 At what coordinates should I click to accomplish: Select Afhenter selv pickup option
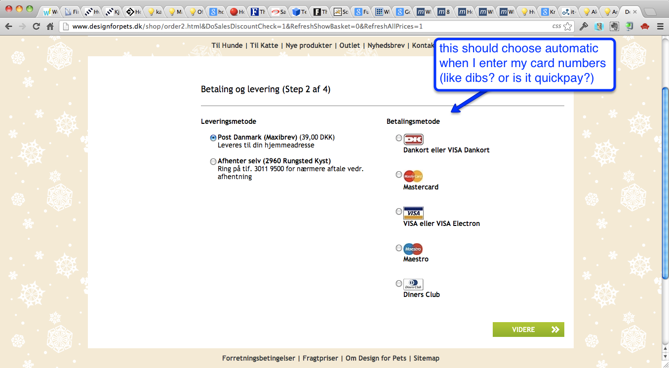tap(213, 161)
